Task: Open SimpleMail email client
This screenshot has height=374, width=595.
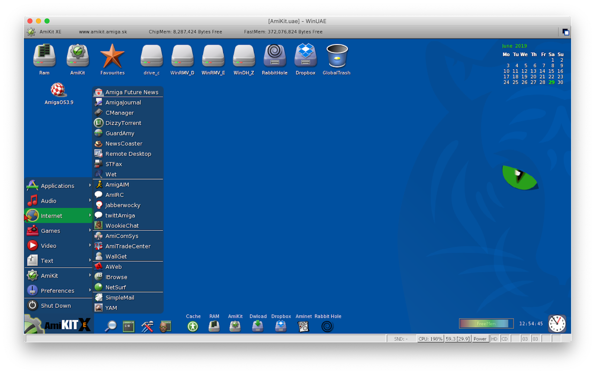Action: point(128,298)
